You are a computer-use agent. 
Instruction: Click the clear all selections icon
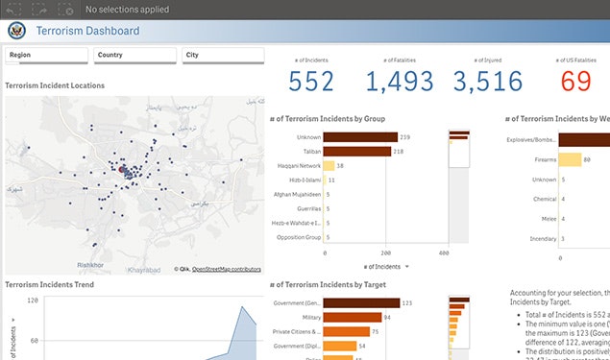[x=64, y=10]
